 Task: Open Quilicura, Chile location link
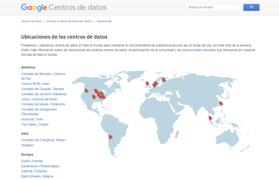32,119
